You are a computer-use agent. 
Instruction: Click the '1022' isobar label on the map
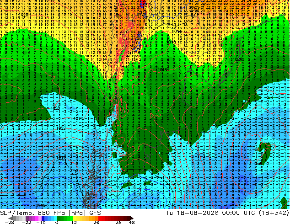pos(61,128)
